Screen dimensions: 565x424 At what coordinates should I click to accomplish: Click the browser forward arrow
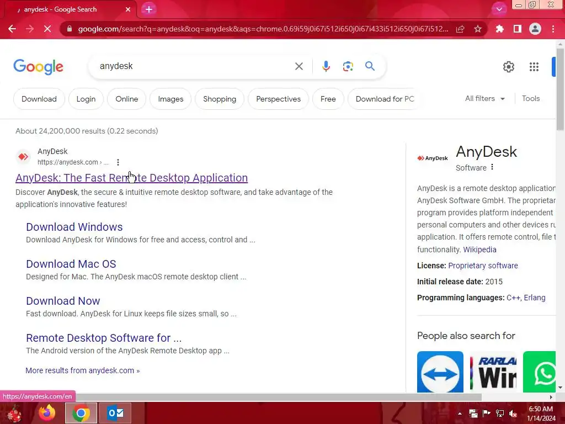tap(30, 29)
